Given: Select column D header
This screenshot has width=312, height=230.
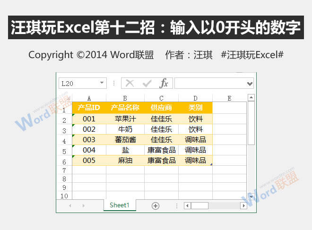Looking at the screenshot, I should coord(195,98).
